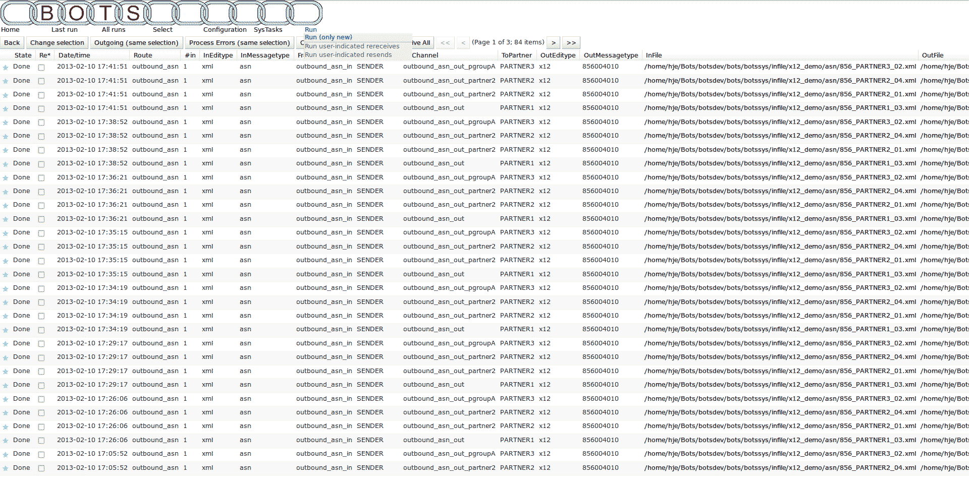The image size is (969, 489).
Task: Click the star icon on the last visible row
Action: click(x=5, y=467)
